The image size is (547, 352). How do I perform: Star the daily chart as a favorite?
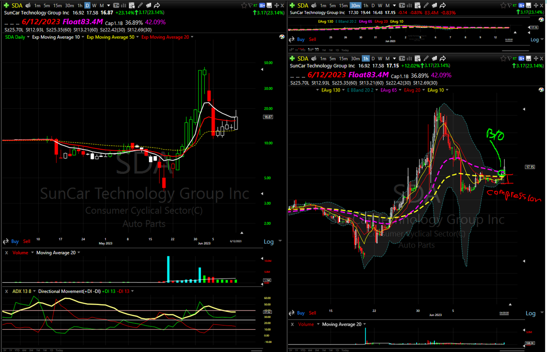pos(244,5)
